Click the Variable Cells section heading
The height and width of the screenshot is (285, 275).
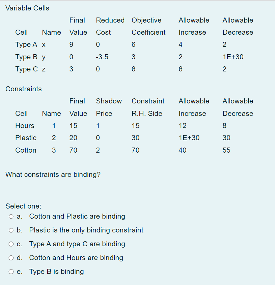tap(27, 8)
